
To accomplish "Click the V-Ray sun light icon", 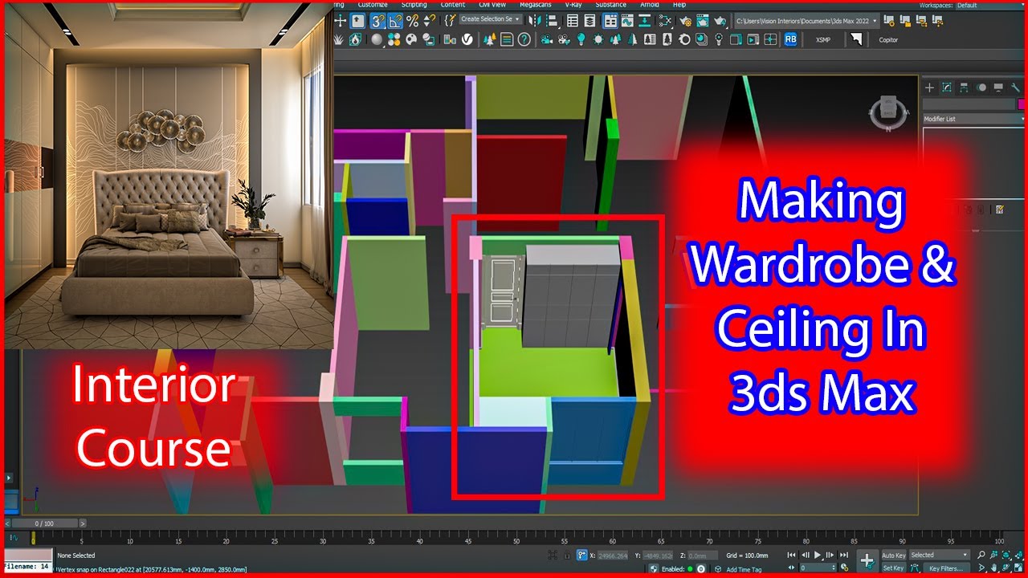I will click(598, 39).
